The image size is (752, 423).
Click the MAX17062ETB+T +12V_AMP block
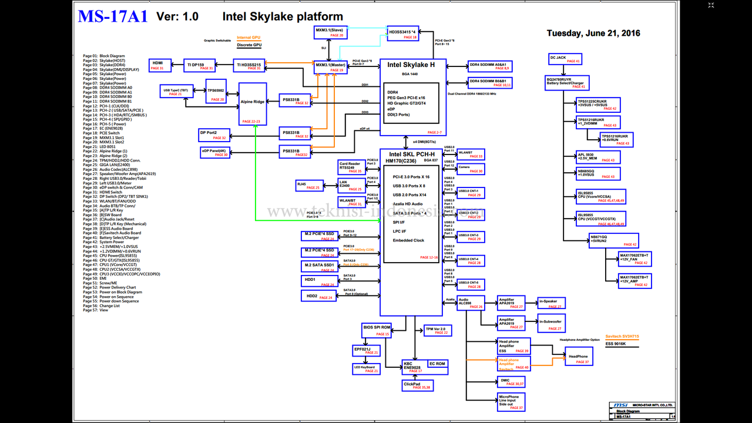coord(635,280)
